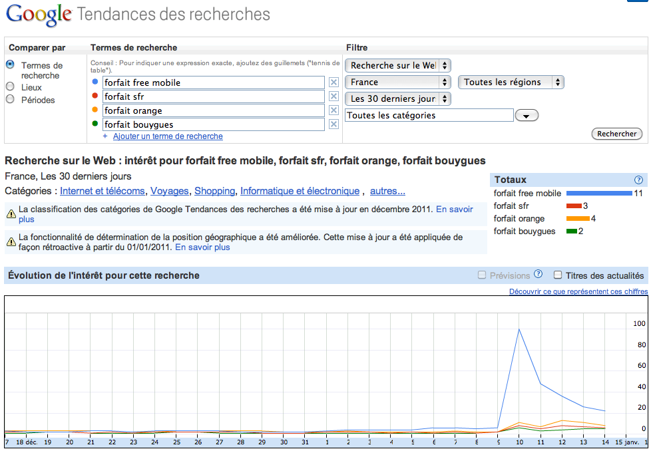The width and height of the screenshot is (649, 449).
Task: Open the 'France' country dropdown
Action: 398,82
